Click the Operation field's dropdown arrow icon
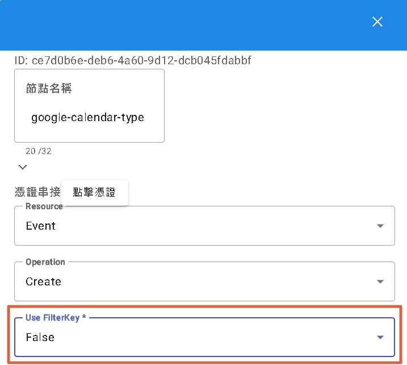The width and height of the screenshot is (407, 365). (380, 281)
